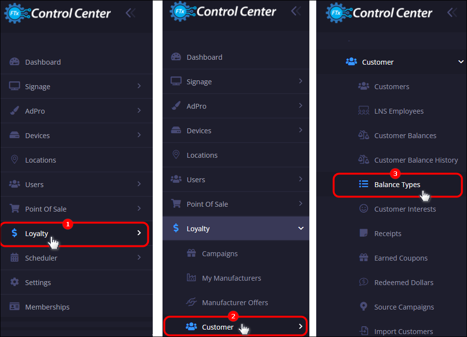Collapse the first panel's sidebar with double-chevron
Image resolution: width=467 pixels, height=337 pixels.
pyautogui.click(x=130, y=13)
